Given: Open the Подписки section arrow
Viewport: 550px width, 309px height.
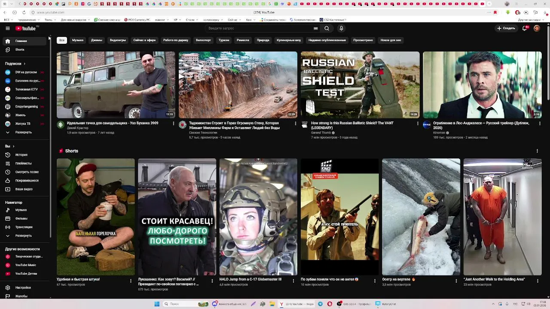Looking at the screenshot, I should 24,64.
